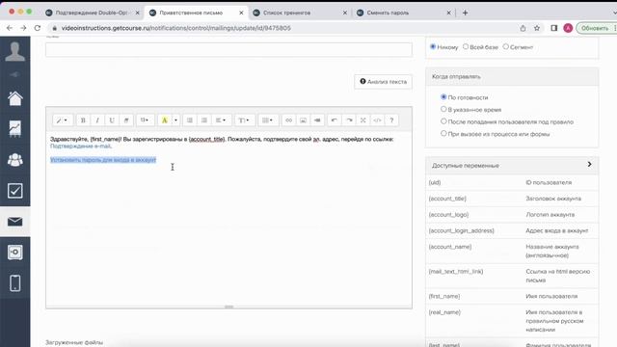
Task: Select the 'Всей базе' radio button
Action: point(466,47)
